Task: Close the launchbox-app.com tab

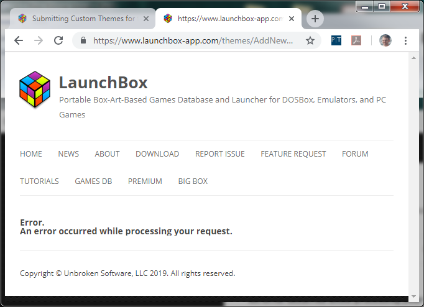Action: pos(292,19)
